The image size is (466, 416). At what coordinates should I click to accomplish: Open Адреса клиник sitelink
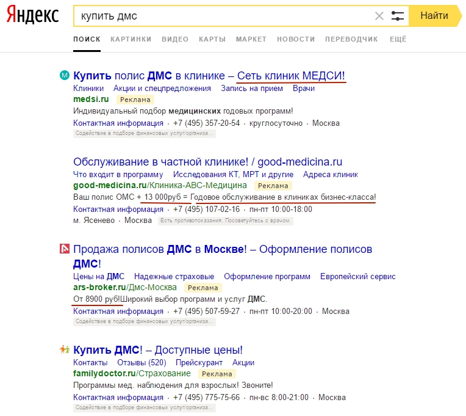point(331,174)
